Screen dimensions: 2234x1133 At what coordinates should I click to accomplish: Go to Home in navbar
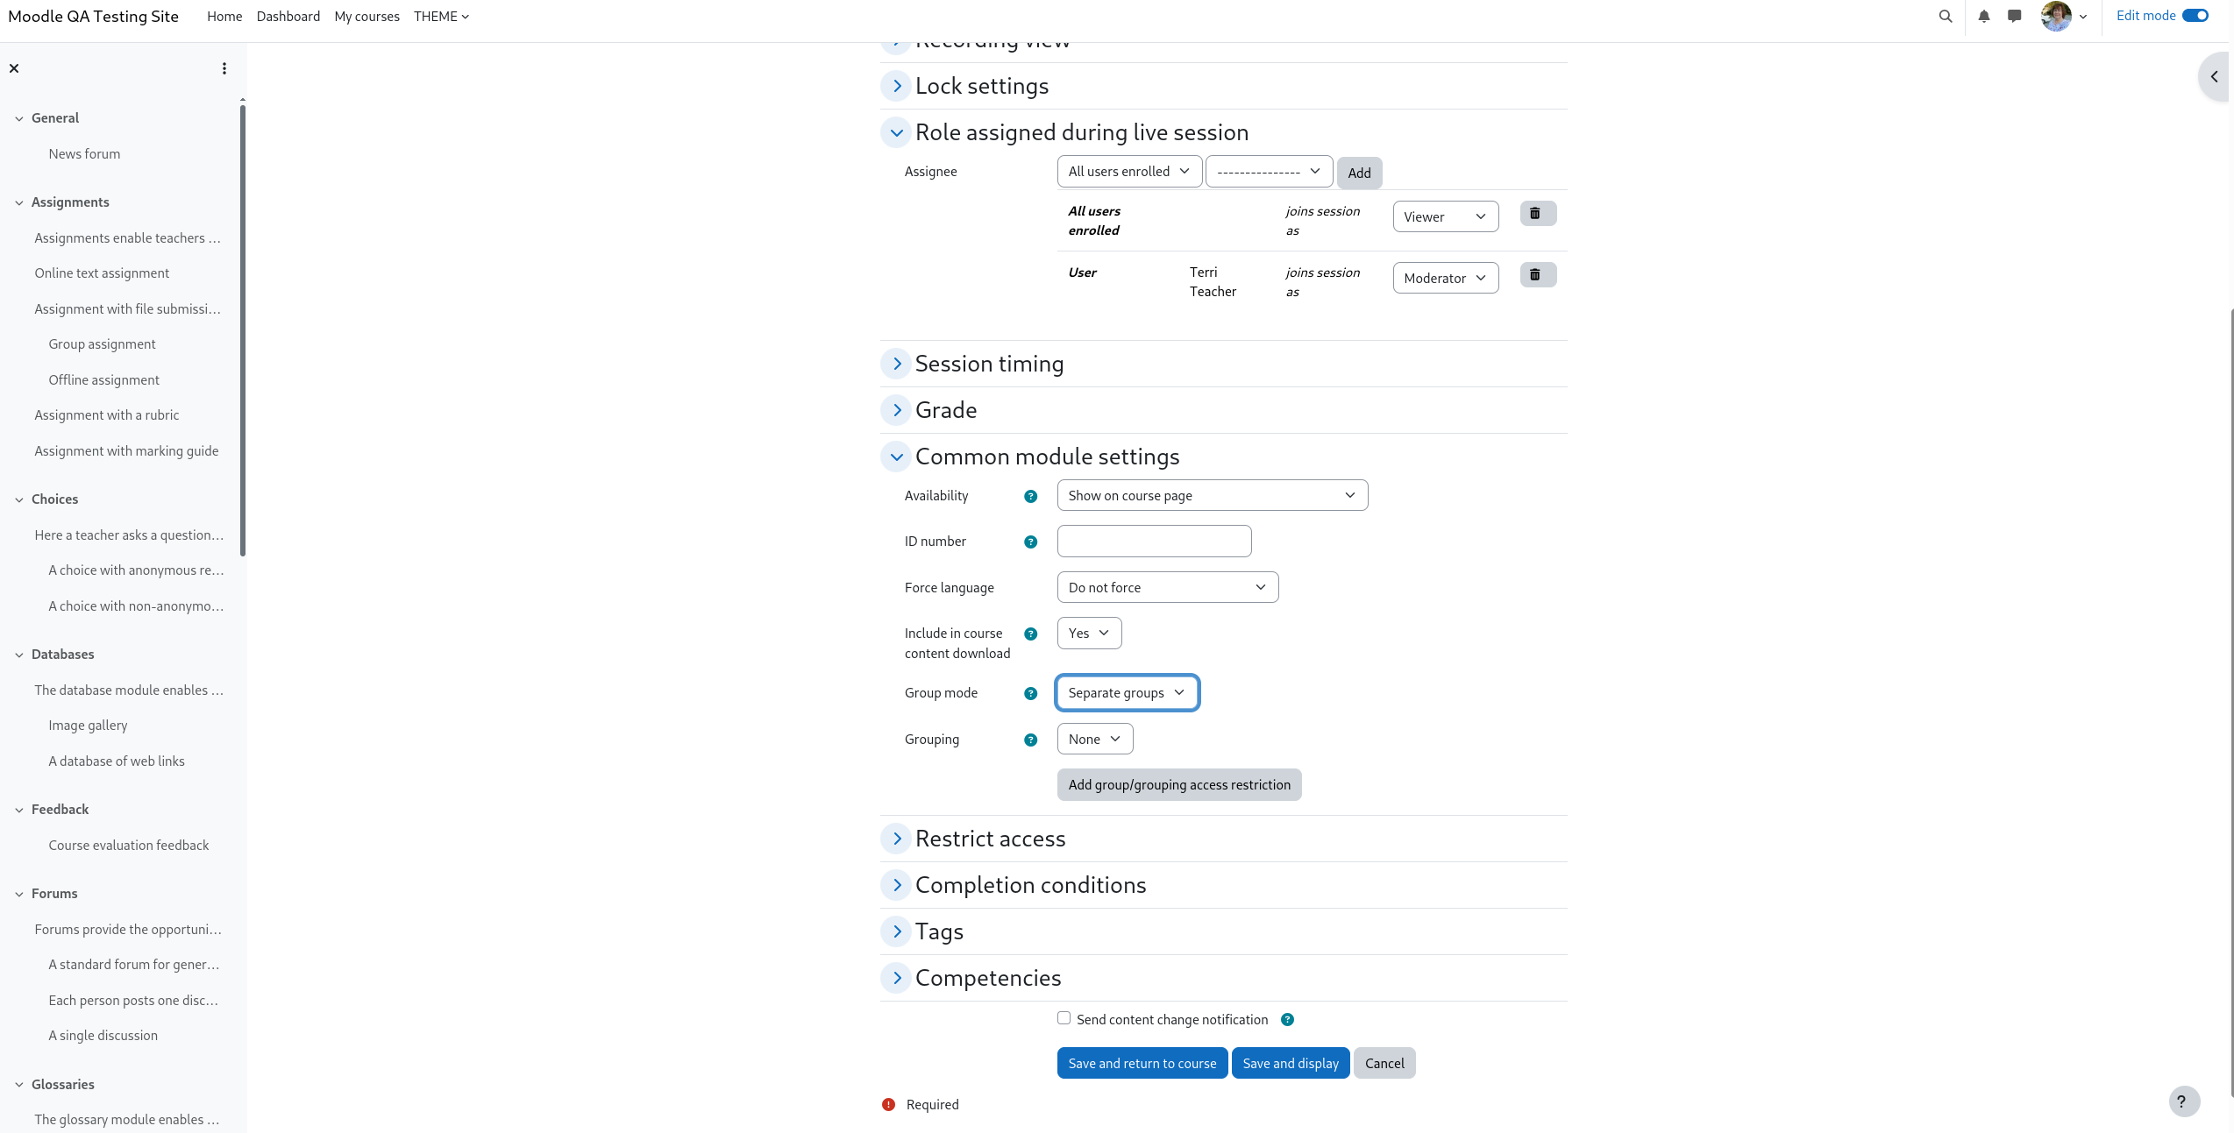click(224, 17)
